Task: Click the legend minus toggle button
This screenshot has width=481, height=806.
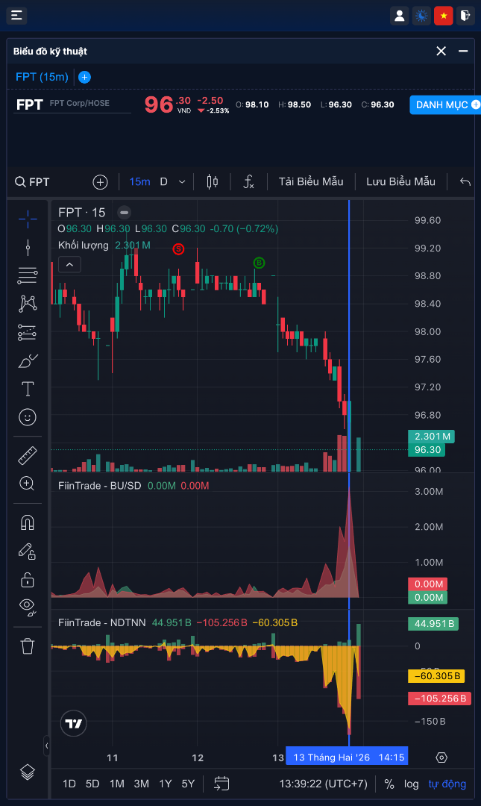Action: tap(124, 212)
